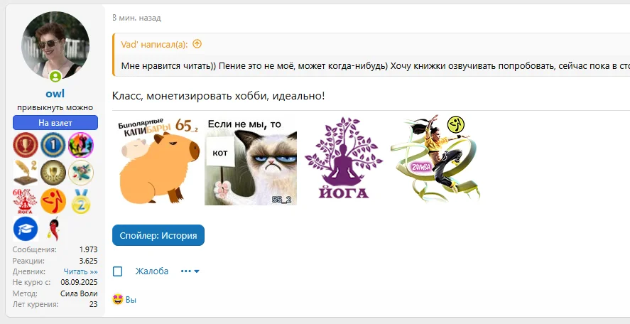Screen dimensions: 630x324
Task: Click the gold trophy round badge
Action: (53, 173)
